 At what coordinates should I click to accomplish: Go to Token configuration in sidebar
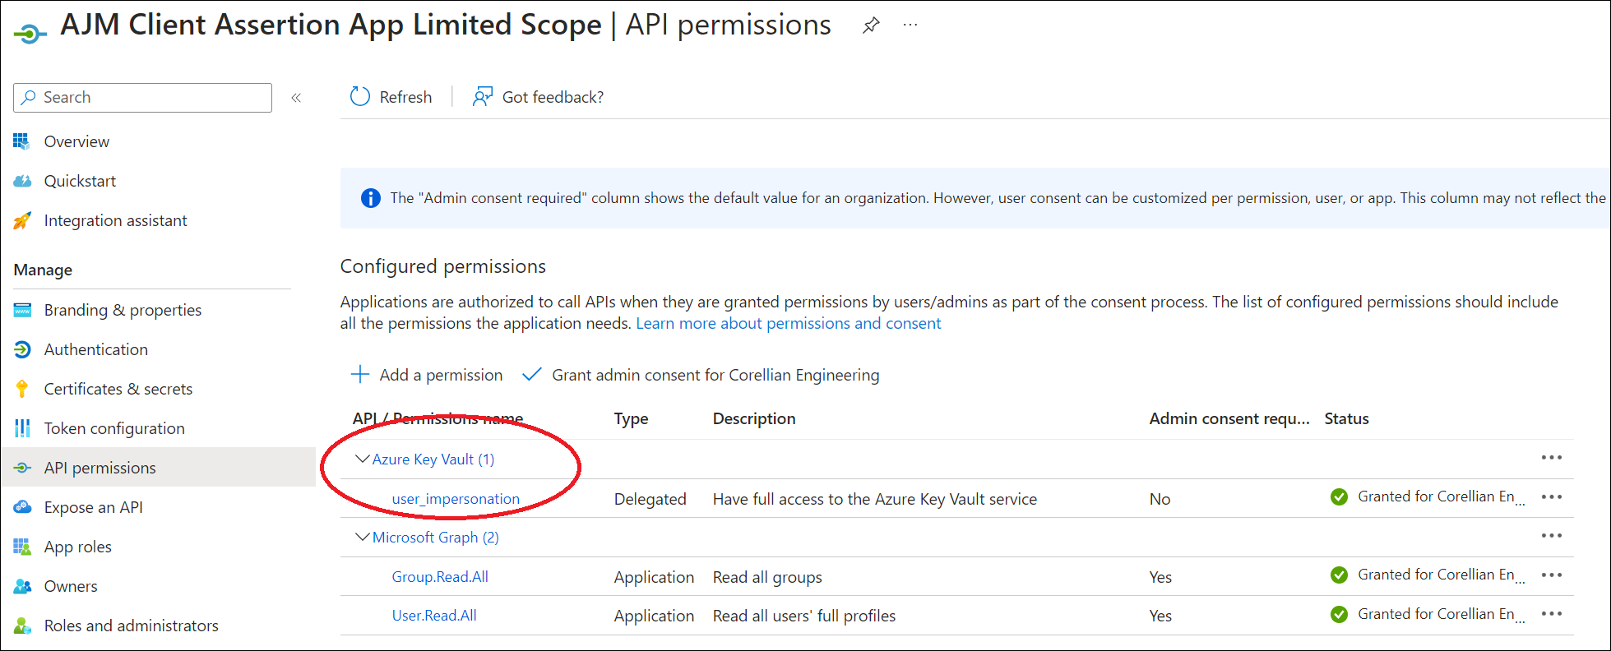point(114,428)
